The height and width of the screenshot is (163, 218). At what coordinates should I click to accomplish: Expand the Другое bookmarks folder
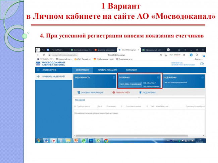point(199,59)
